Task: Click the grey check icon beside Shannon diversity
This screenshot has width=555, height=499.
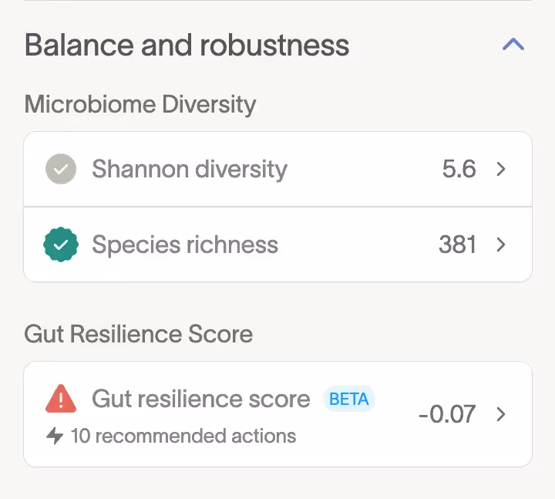Action: [x=61, y=169]
